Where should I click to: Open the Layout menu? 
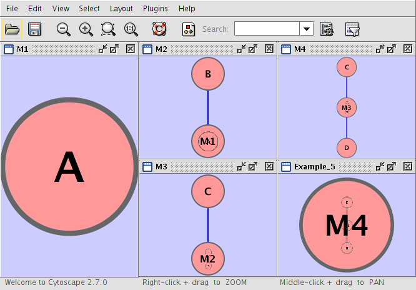[121, 9]
